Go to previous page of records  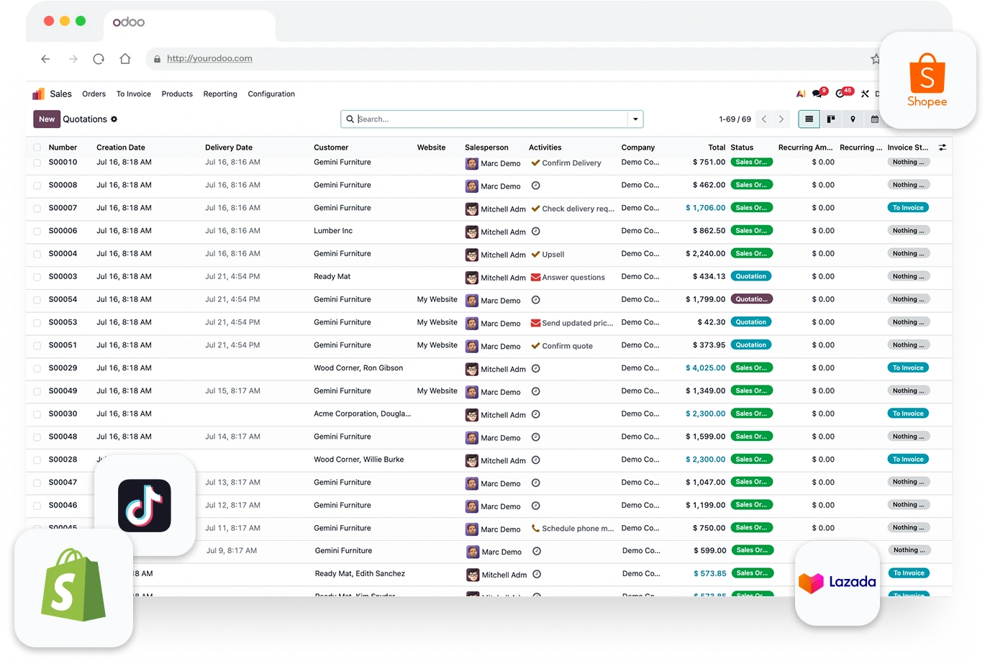[764, 119]
